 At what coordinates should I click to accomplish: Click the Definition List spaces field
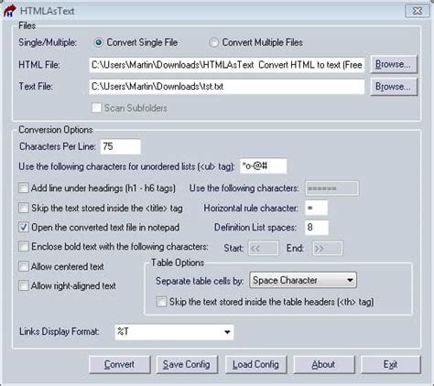(x=317, y=228)
